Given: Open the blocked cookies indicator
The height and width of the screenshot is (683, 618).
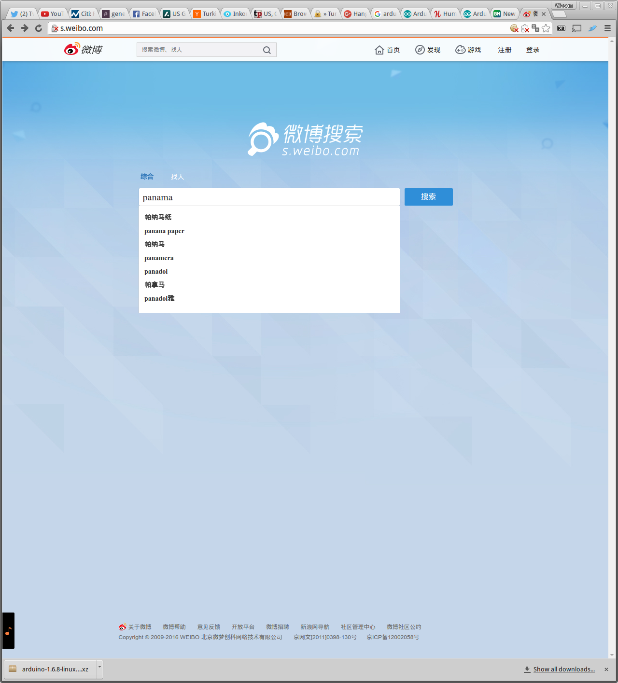Looking at the screenshot, I should pos(515,28).
